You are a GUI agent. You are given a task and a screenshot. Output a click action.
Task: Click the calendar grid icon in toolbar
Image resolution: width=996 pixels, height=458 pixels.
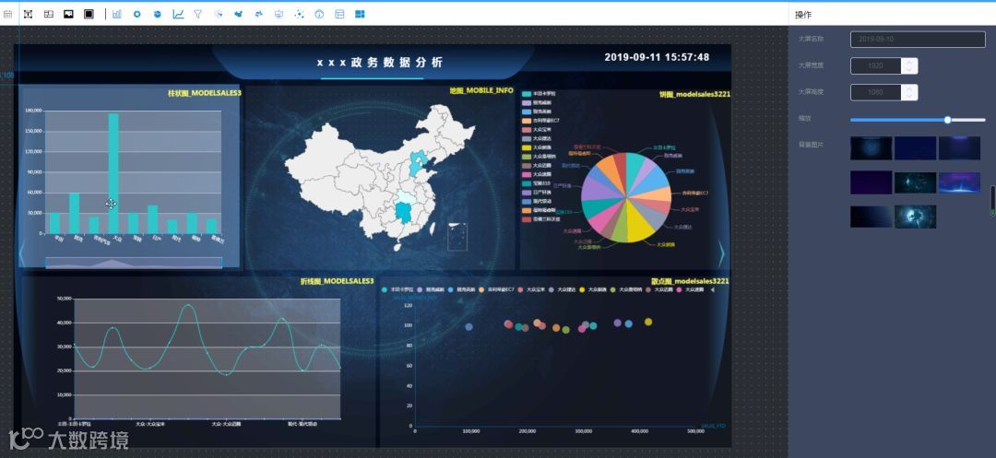coord(7,14)
